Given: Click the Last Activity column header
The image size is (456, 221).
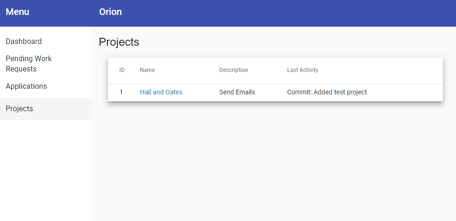Looking at the screenshot, I should tap(303, 70).
